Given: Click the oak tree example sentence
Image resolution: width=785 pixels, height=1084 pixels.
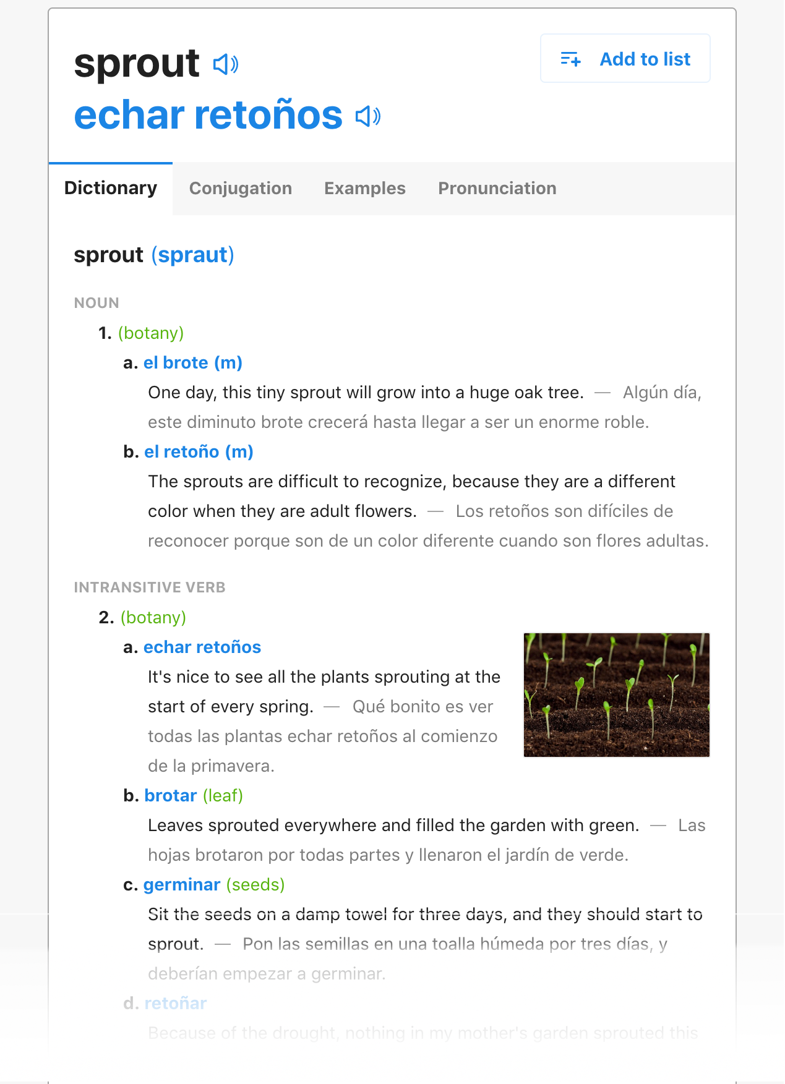Looking at the screenshot, I should point(366,393).
